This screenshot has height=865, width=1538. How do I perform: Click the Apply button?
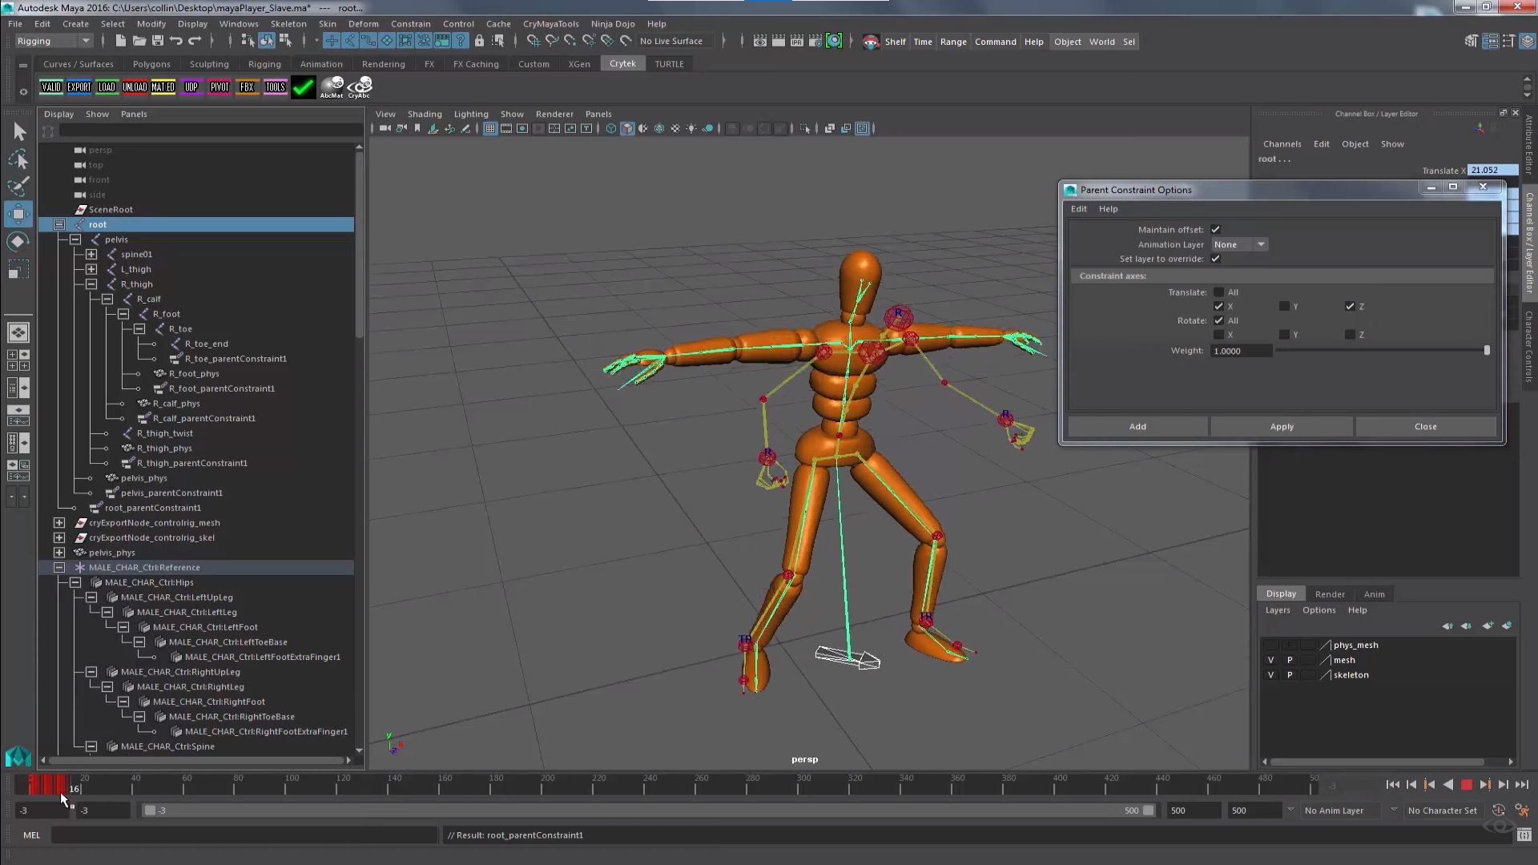click(x=1282, y=427)
